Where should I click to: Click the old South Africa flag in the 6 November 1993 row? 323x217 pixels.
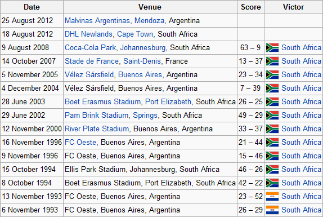[272, 210]
